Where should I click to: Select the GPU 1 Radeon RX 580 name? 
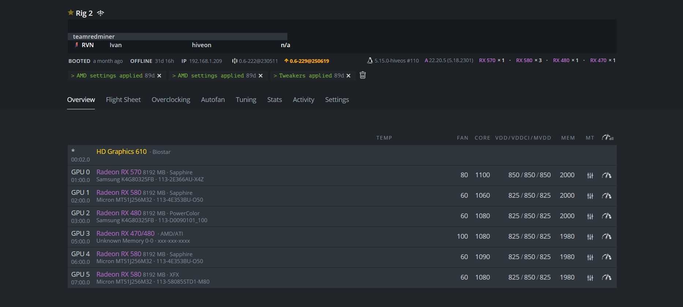pyautogui.click(x=119, y=192)
